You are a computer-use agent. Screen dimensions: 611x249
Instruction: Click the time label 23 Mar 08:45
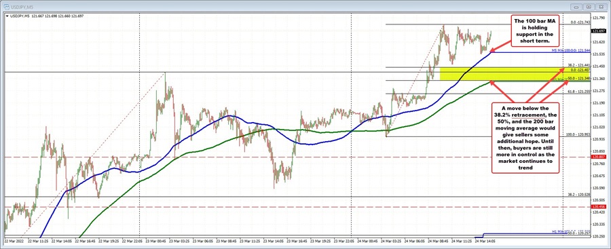click(x=225, y=241)
